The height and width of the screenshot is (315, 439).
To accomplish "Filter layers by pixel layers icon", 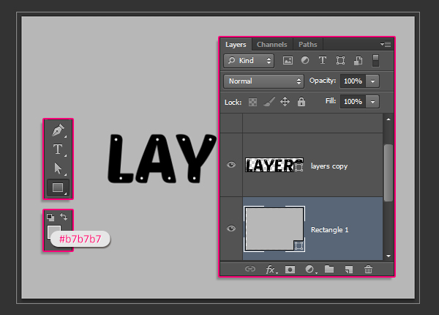I will (x=288, y=60).
